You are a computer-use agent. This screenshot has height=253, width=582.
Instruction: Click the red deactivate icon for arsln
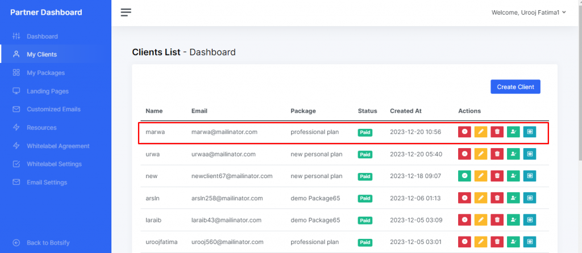[x=464, y=198]
